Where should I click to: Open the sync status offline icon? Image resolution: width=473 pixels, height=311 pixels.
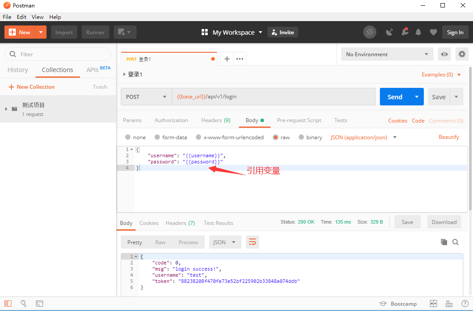(x=369, y=32)
